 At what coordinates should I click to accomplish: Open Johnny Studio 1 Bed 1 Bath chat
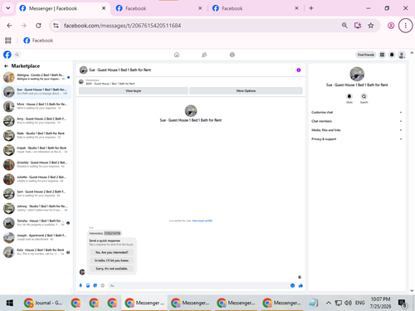coord(37,208)
